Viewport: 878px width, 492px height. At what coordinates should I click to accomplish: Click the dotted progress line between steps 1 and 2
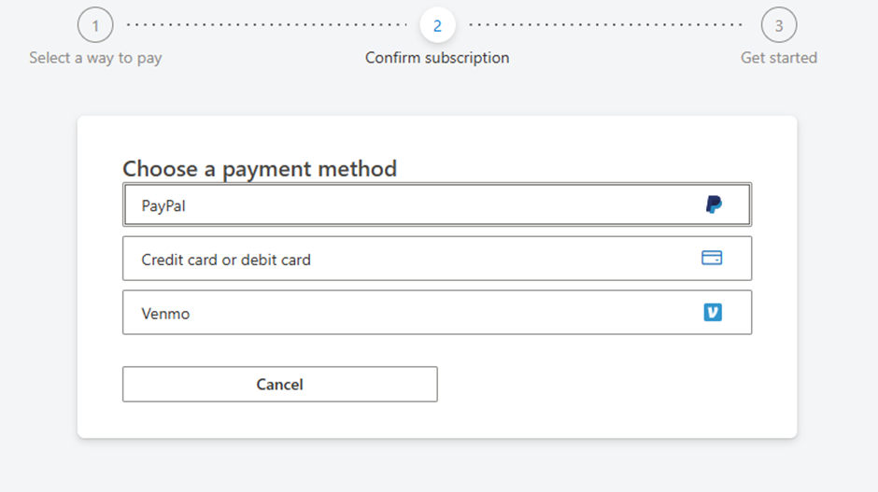266,25
